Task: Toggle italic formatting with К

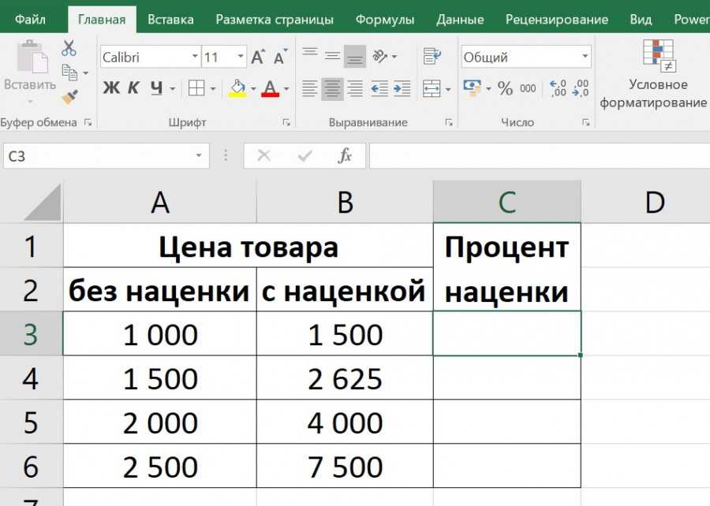Action: tap(133, 88)
